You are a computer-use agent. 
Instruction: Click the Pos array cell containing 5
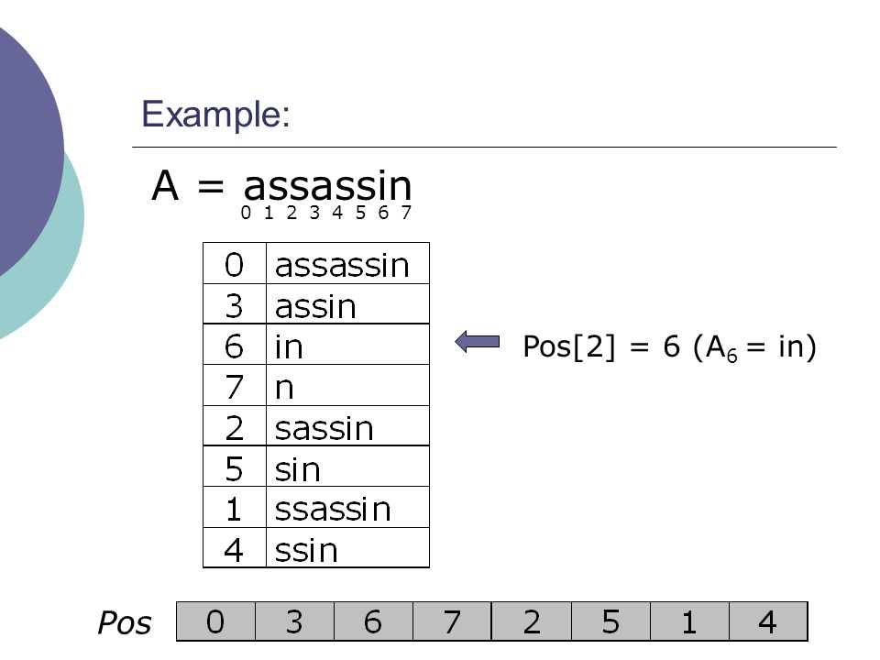tap(610, 621)
